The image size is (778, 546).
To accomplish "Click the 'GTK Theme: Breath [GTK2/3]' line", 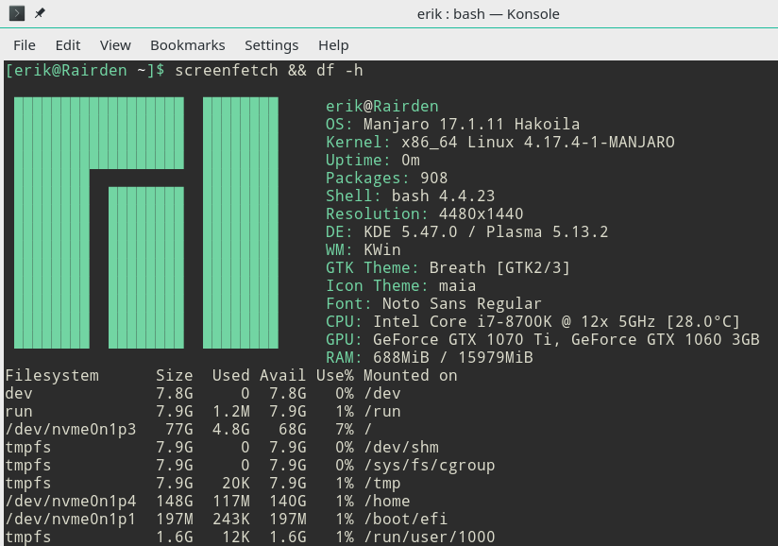I will coord(448,267).
